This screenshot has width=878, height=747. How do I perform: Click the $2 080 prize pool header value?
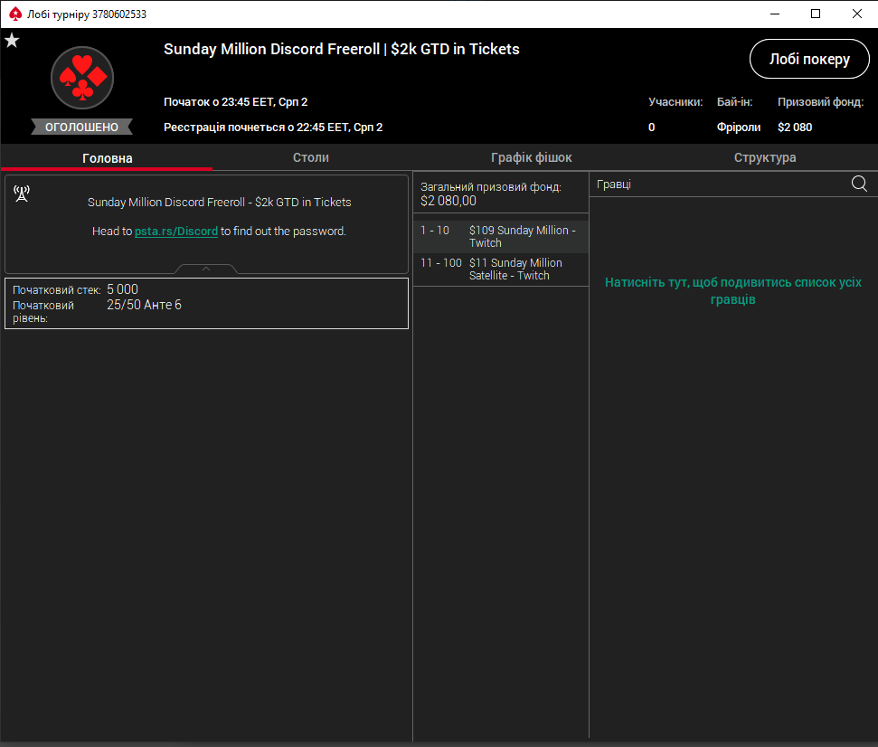[795, 128]
